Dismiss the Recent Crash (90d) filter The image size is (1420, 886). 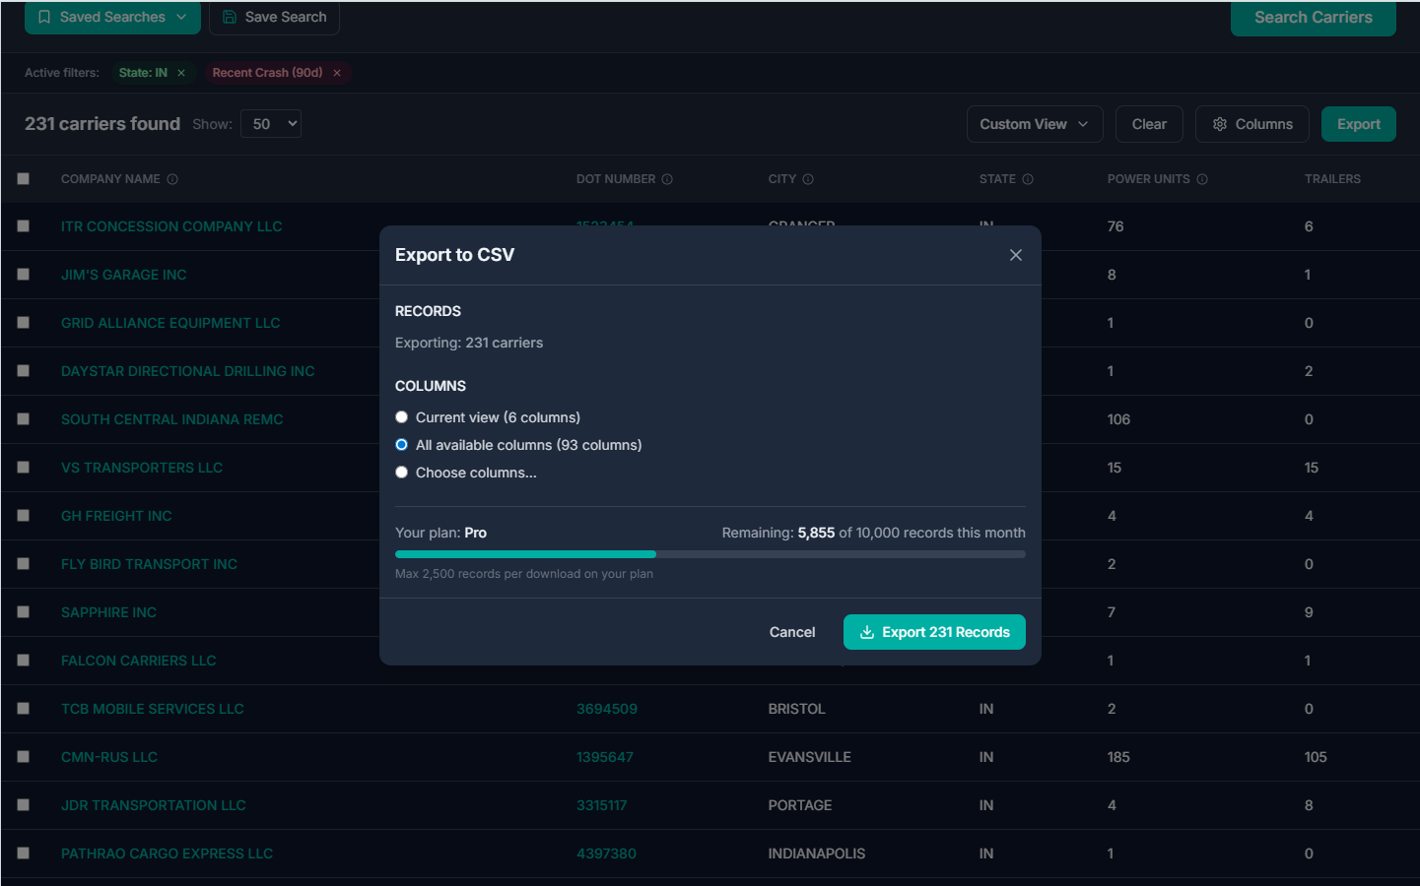click(x=336, y=72)
